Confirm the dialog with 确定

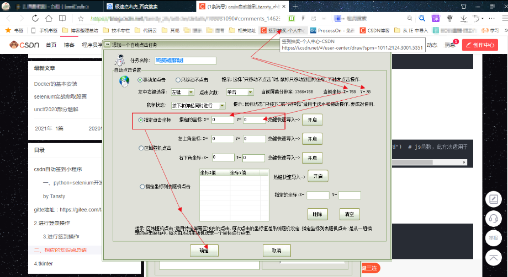click(204, 251)
